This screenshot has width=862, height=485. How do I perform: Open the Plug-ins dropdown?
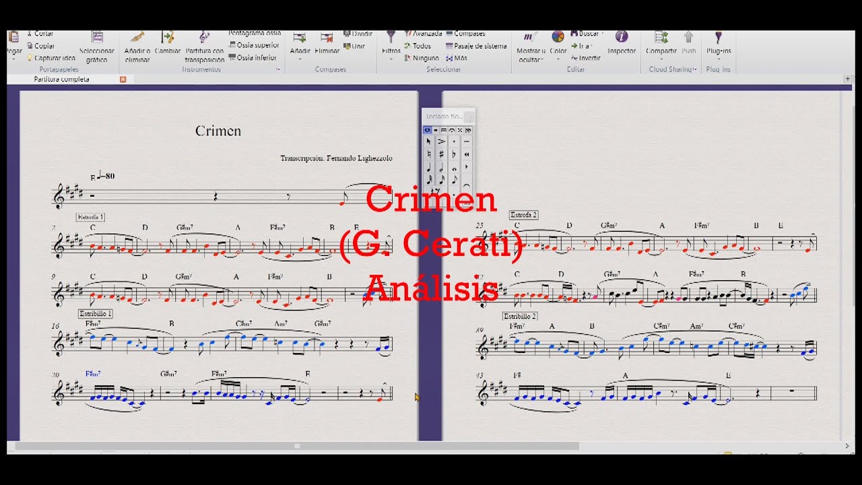coord(719,59)
